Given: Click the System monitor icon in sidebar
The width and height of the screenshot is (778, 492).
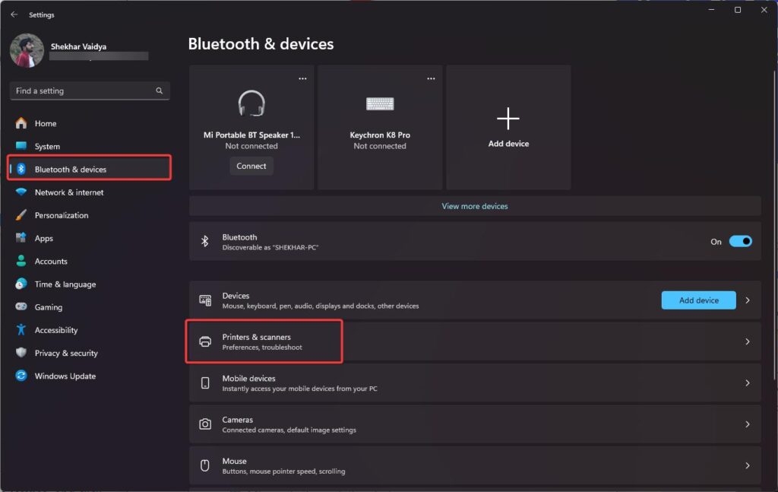Looking at the screenshot, I should click(x=21, y=146).
